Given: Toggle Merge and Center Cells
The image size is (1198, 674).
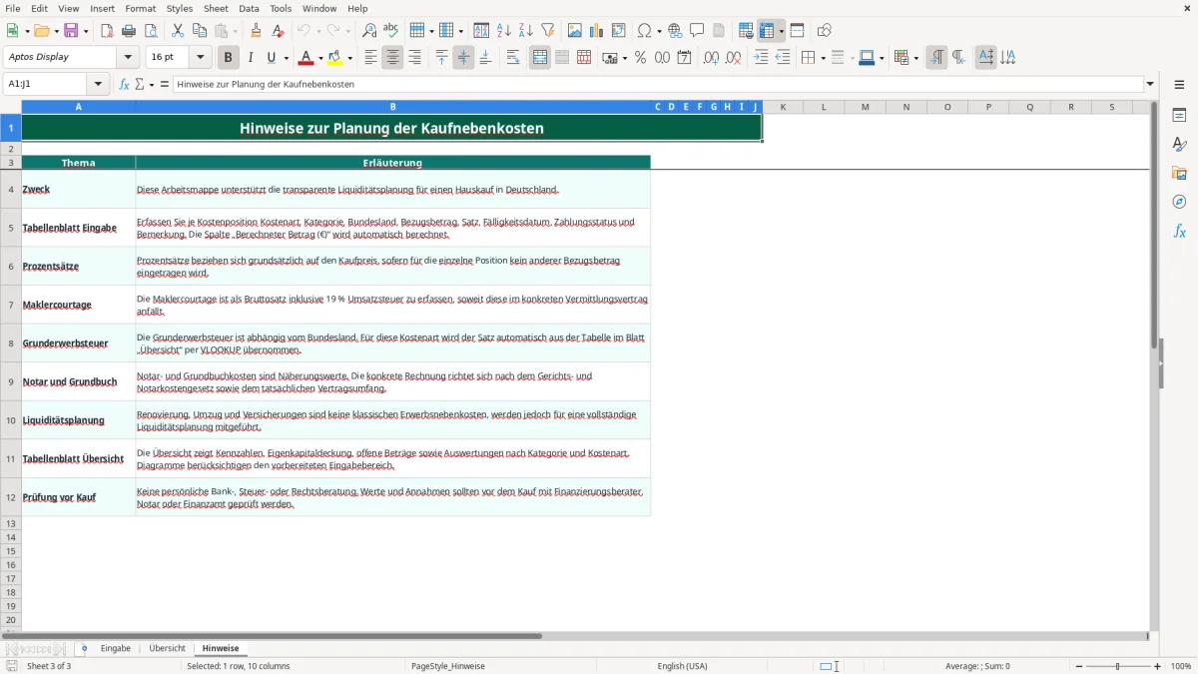Looking at the screenshot, I should (540, 58).
